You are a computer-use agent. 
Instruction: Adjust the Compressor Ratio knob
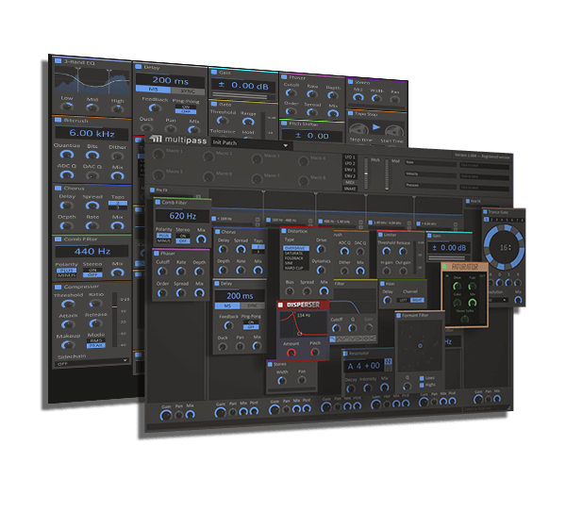pos(95,303)
